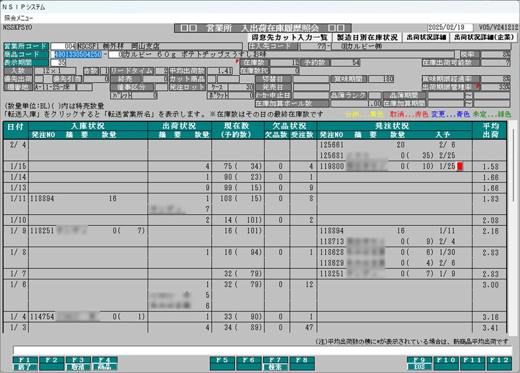Select order number 118894 in the 入庫状況 column
Image resolution: width=520 pixels, height=373 pixels.
42,198
